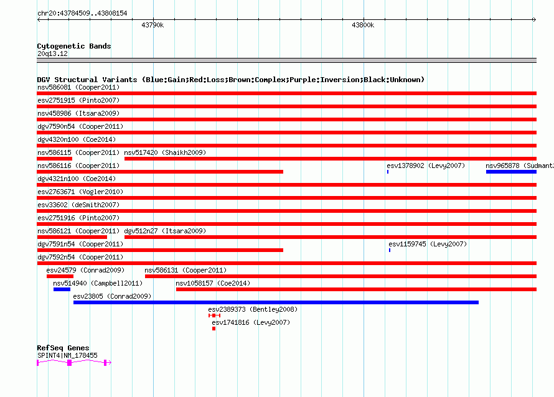
Task: Click esv2751916 (Pinto2007) label
Action: [x=78, y=218]
